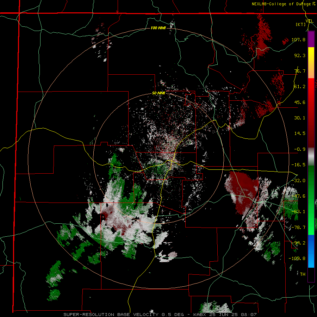This screenshot has width=317, height=317.
Task: Click the 45.6 velocity scale value
Action: (300, 102)
